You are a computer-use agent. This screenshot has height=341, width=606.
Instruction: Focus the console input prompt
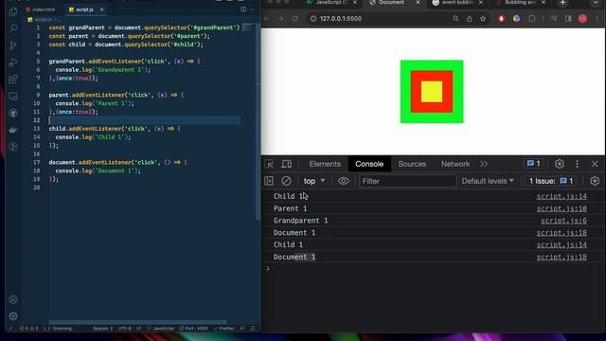click(x=433, y=269)
